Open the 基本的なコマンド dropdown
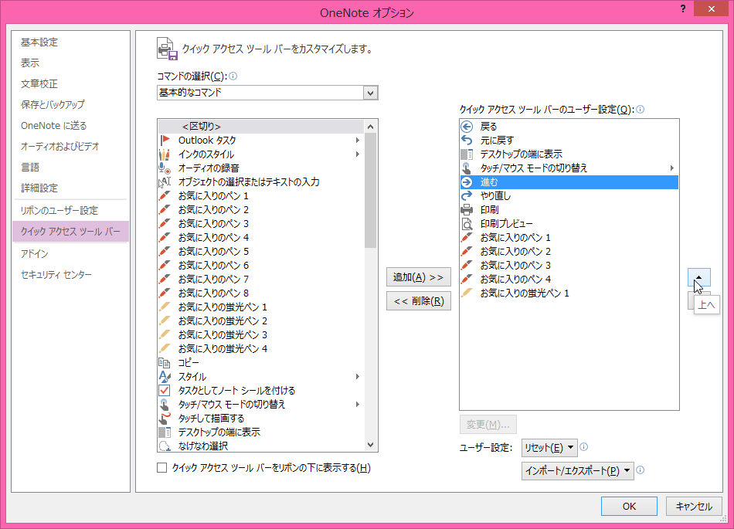This screenshot has width=734, height=529. click(370, 93)
